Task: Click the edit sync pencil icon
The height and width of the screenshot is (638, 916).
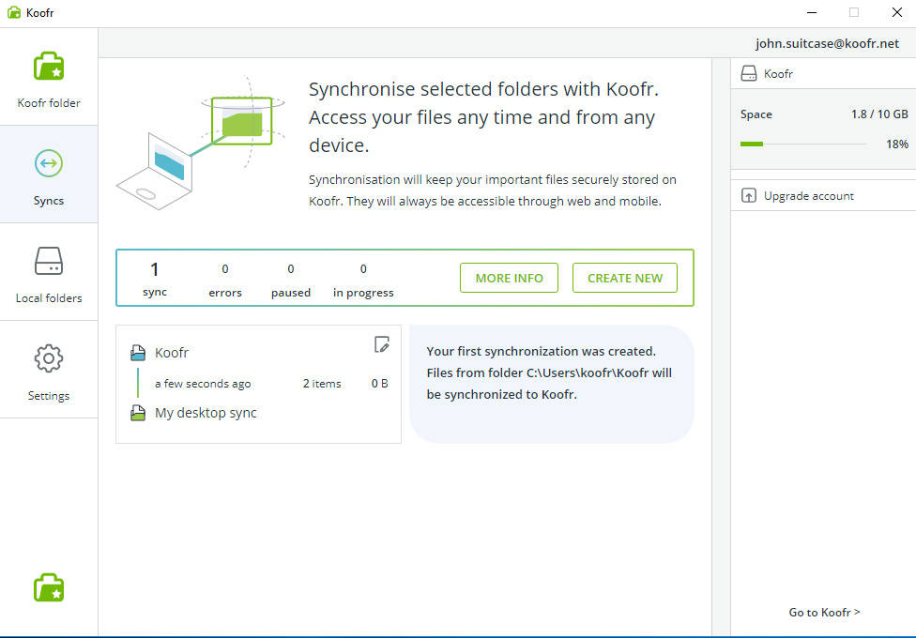Action: (x=381, y=344)
